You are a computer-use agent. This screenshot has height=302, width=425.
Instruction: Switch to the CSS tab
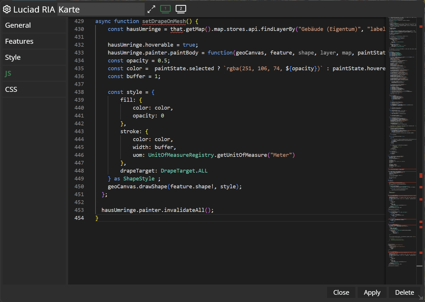click(x=11, y=89)
